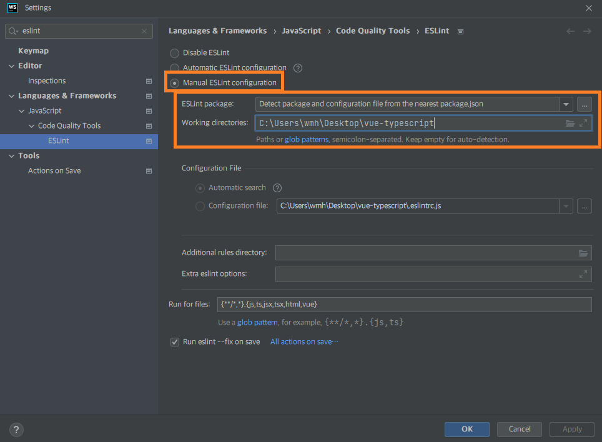Screen dimensions: 602x442
Task: Select Automatic ESLint configuration radio
Action: point(175,68)
